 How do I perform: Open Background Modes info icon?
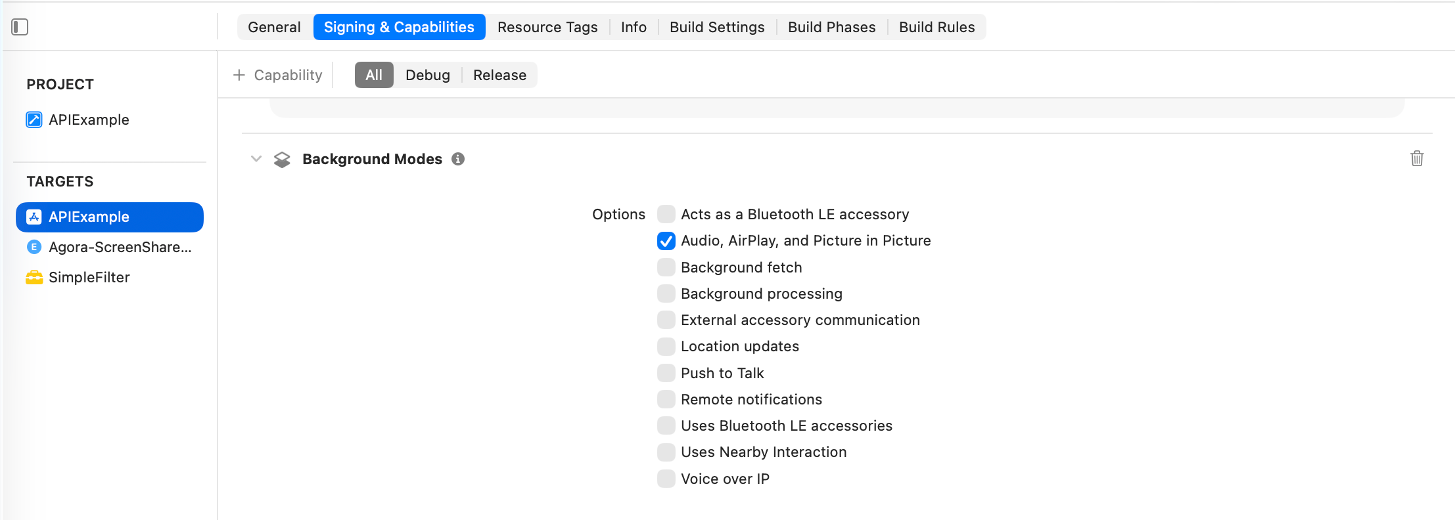pos(458,159)
